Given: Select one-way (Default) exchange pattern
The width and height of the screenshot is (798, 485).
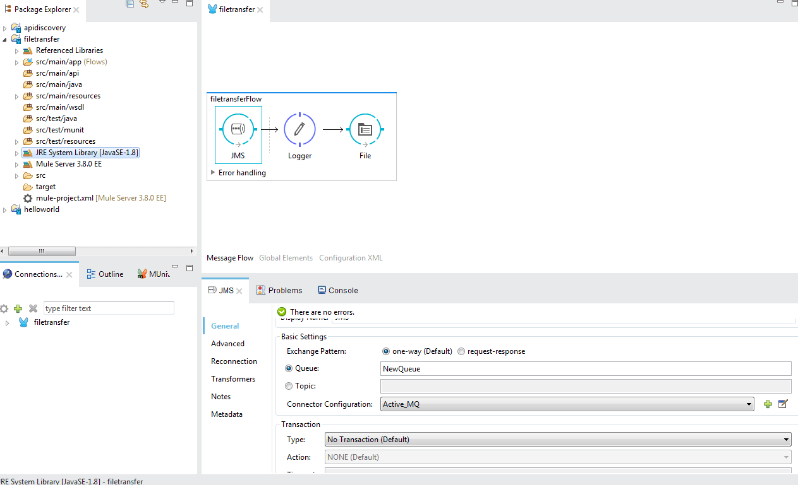Looking at the screenshot, I should coord(385,351).
